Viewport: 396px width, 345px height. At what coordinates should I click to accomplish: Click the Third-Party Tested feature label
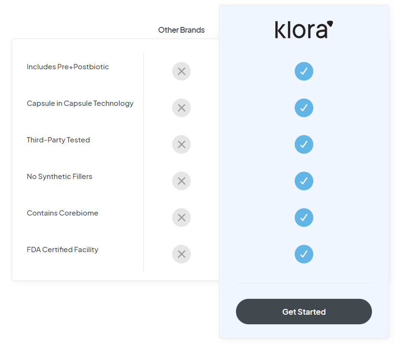(58, 140)
